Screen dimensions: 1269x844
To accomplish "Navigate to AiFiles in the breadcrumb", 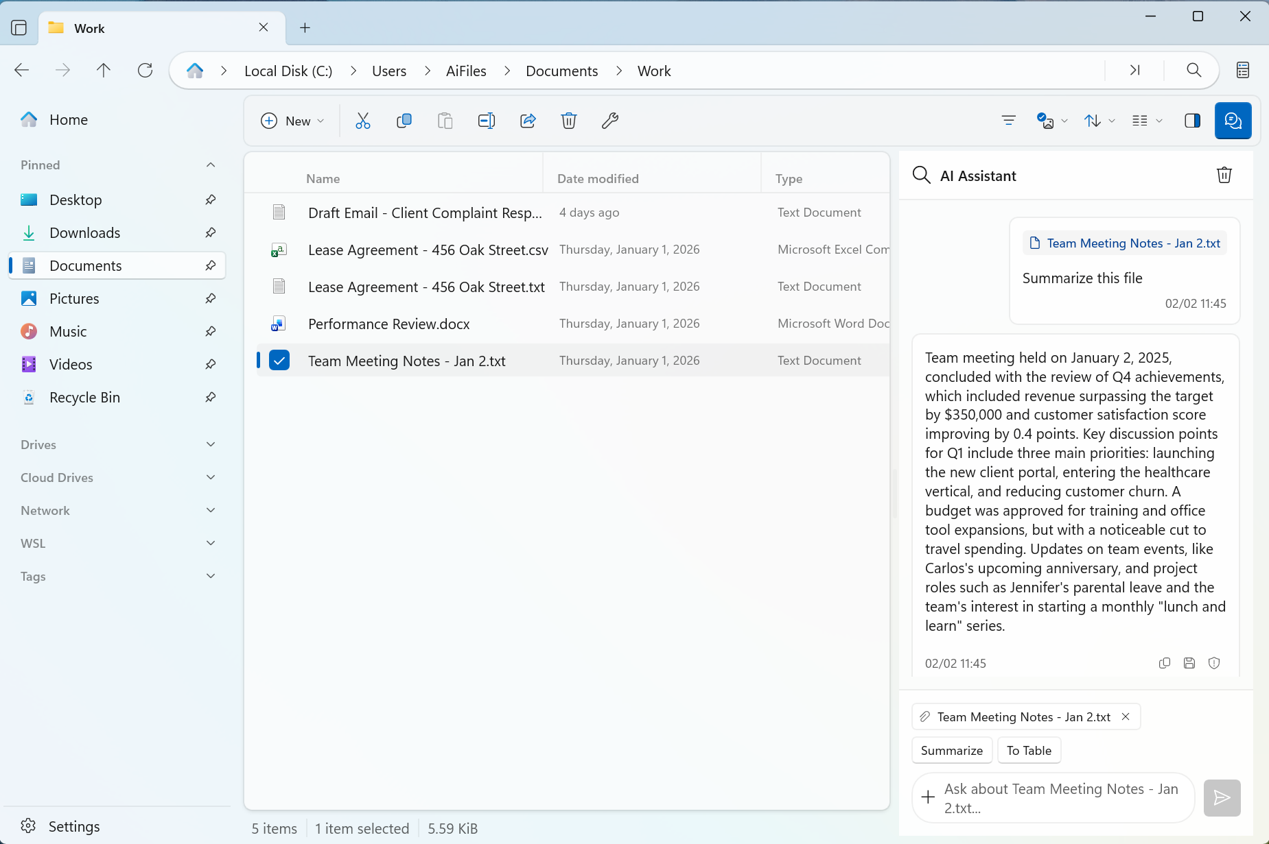I will tap(466, 71).
